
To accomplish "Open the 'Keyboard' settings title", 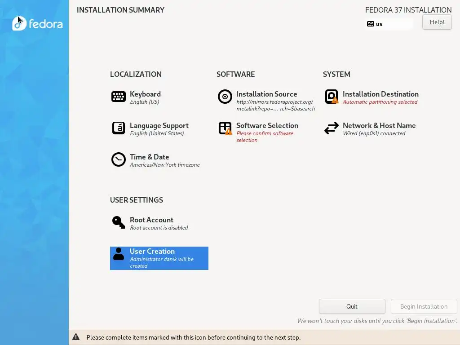I will pos(145,94).
